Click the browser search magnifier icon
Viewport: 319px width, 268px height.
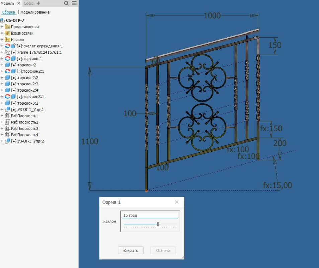(66, 3)
